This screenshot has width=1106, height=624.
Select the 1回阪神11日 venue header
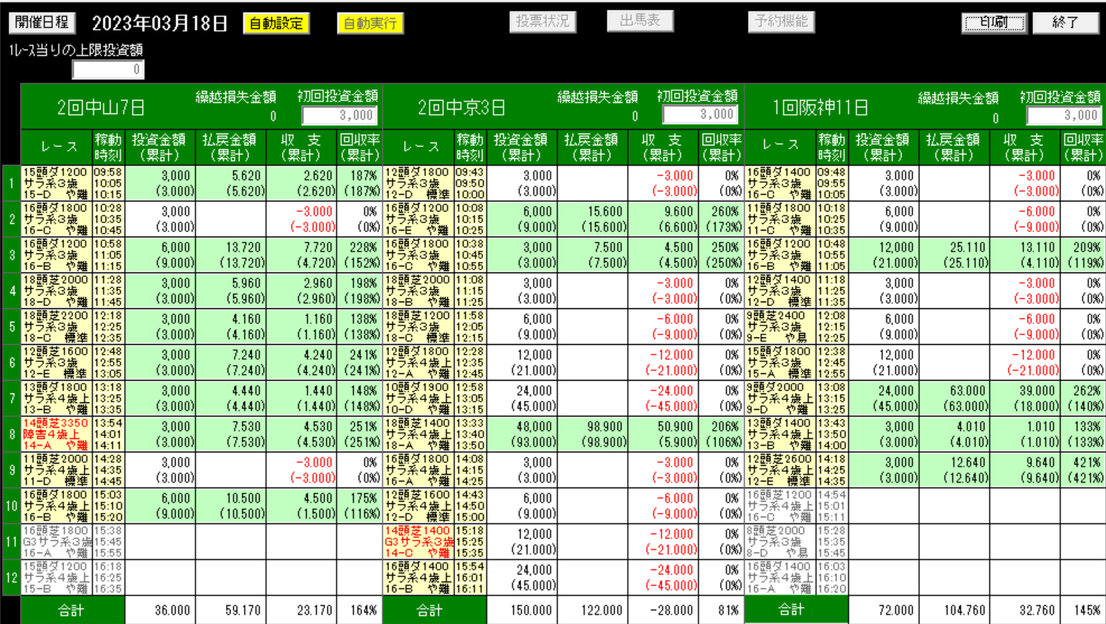(x=820, y=107)
